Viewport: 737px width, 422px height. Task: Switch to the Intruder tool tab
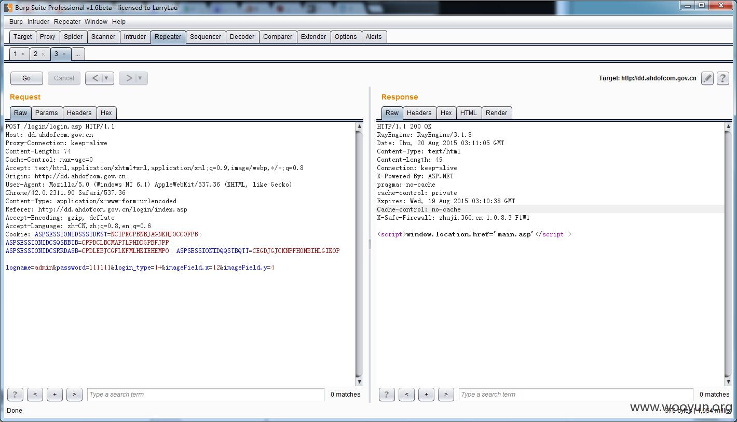[x=135, y=37]
